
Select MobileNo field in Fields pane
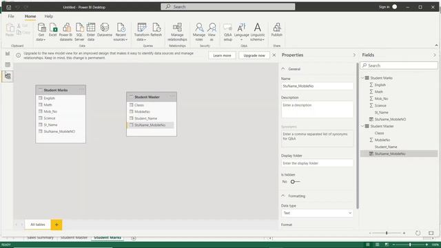(382, 140)
